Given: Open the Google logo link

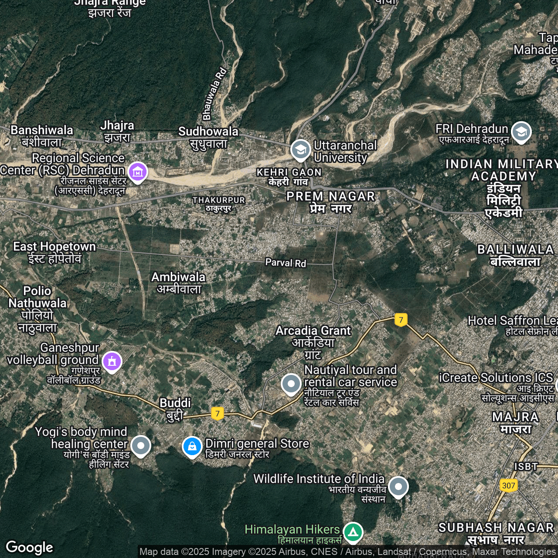Looking at the screenshot, I should [x=30, y=547].
